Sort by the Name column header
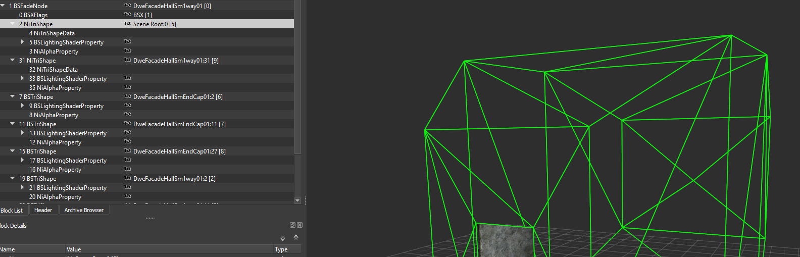The image size is (800, 257). (x=32, y=249)
